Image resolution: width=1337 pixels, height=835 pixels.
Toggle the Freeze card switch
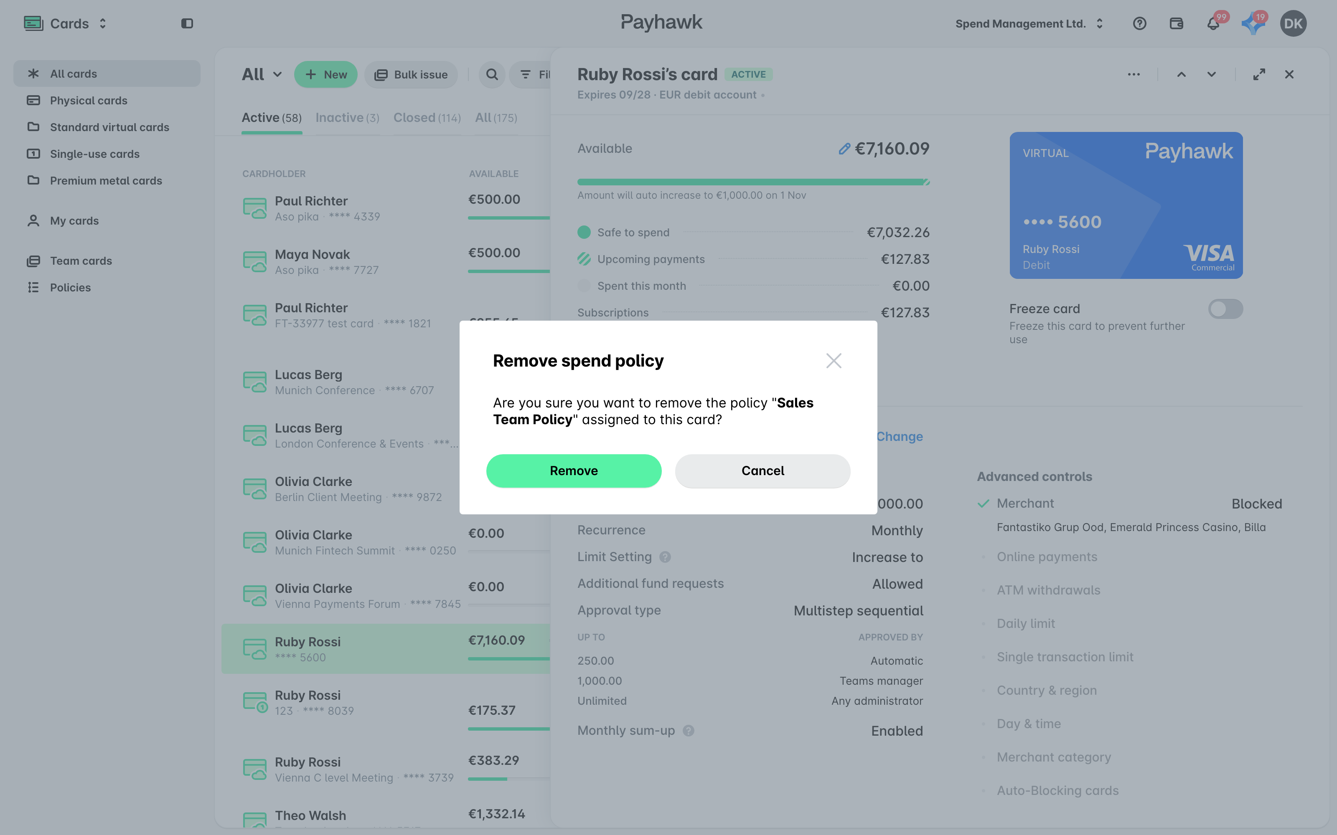coord(1225,309)
